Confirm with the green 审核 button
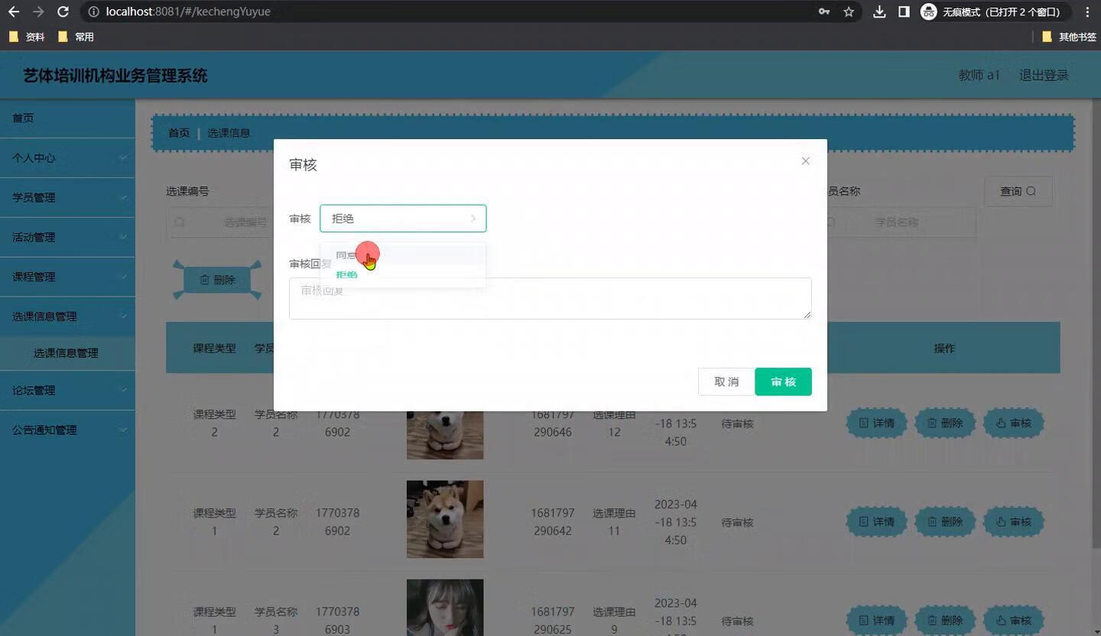 pyautogui.click(x=783, y=381)
